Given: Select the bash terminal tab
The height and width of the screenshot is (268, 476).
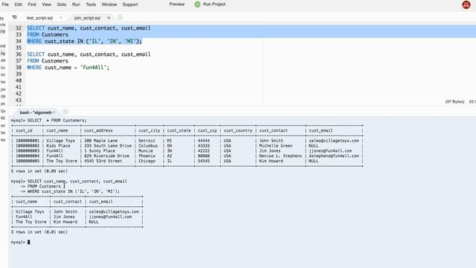Looking at the screenshot, I should pos(35,112).
